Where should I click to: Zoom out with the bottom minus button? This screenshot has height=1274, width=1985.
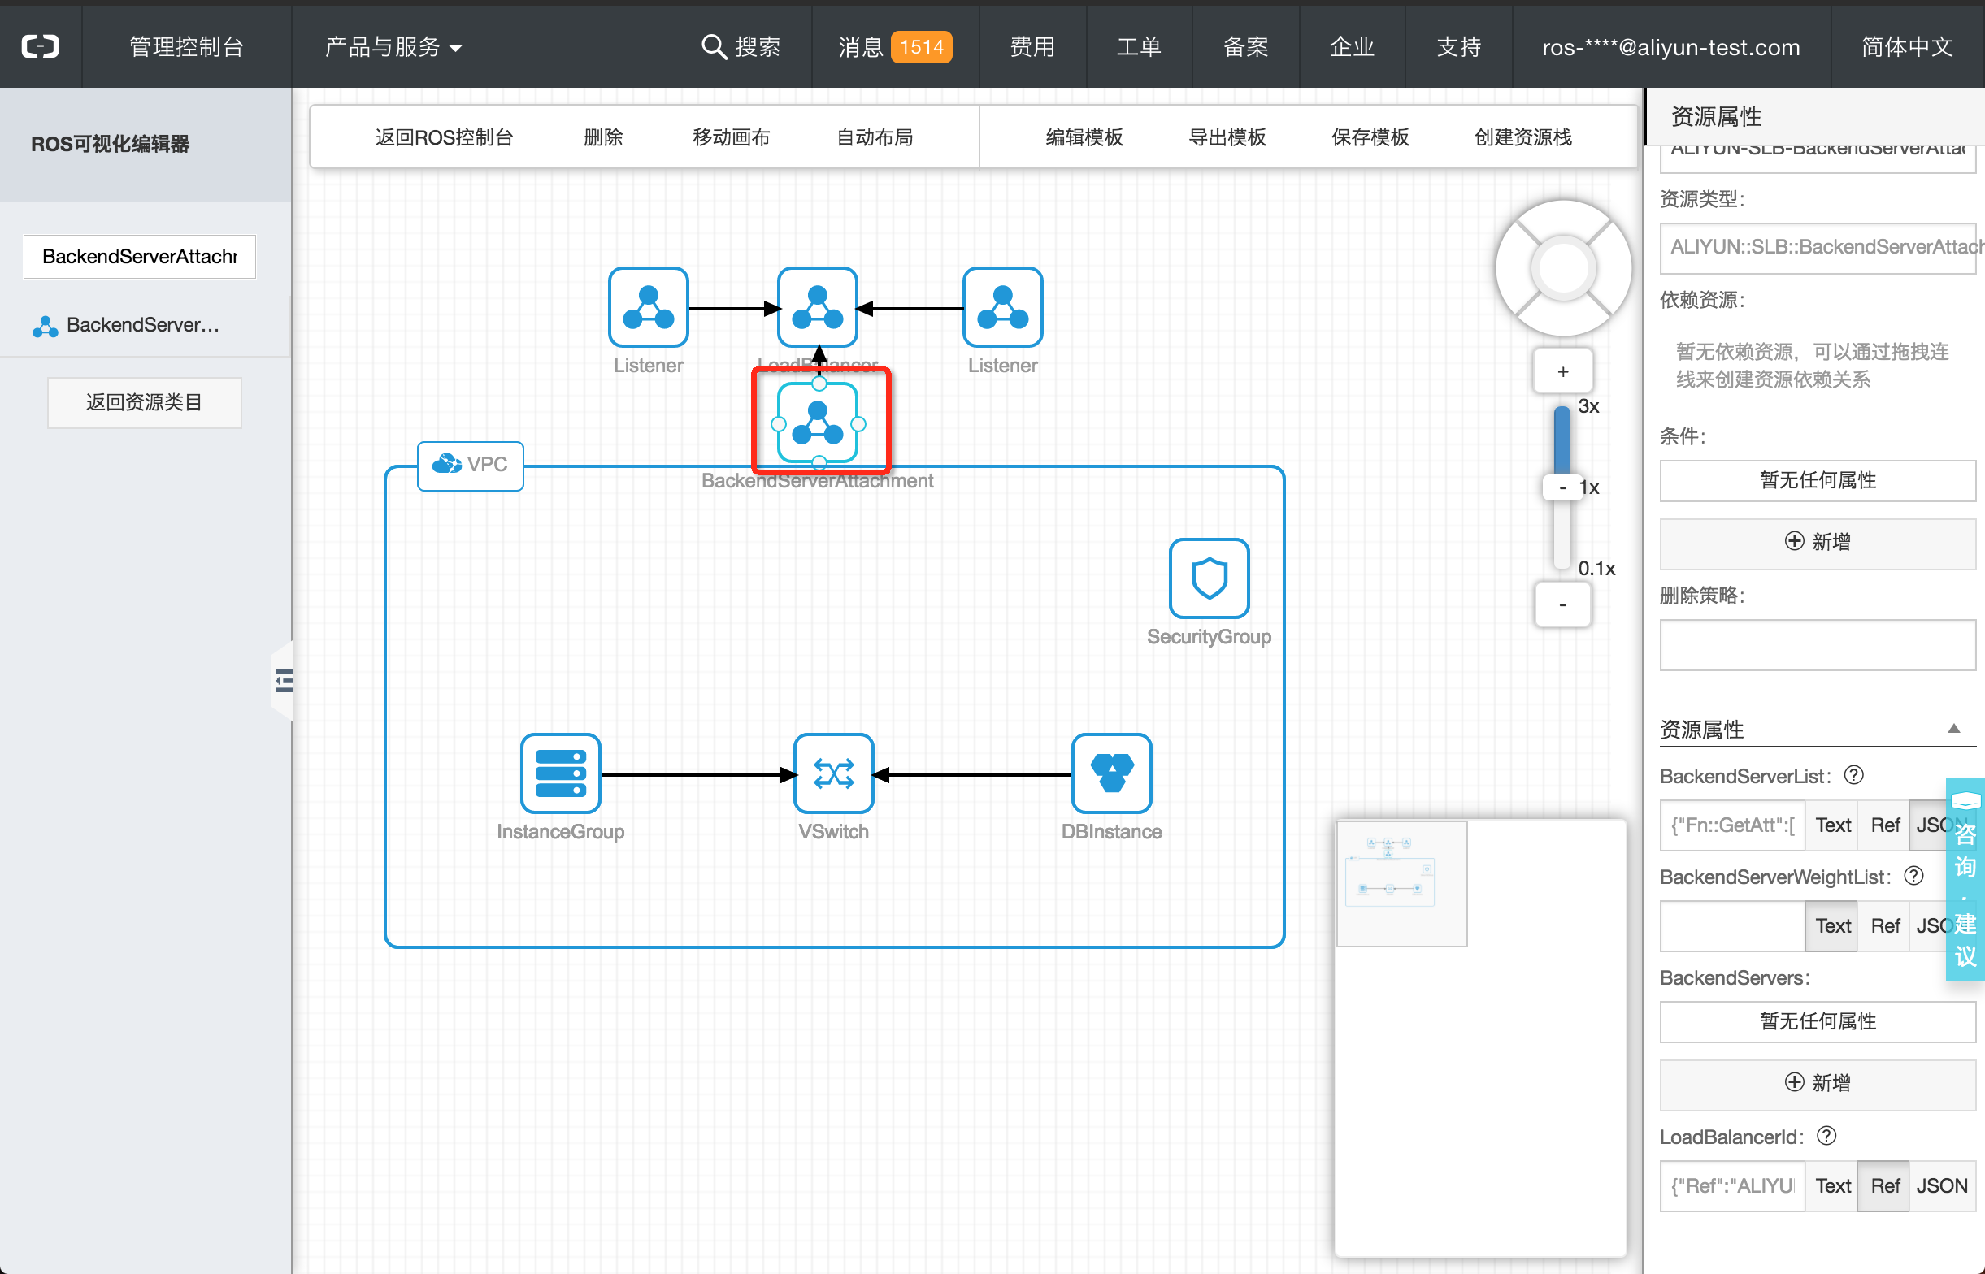(x=1562, y=604)
